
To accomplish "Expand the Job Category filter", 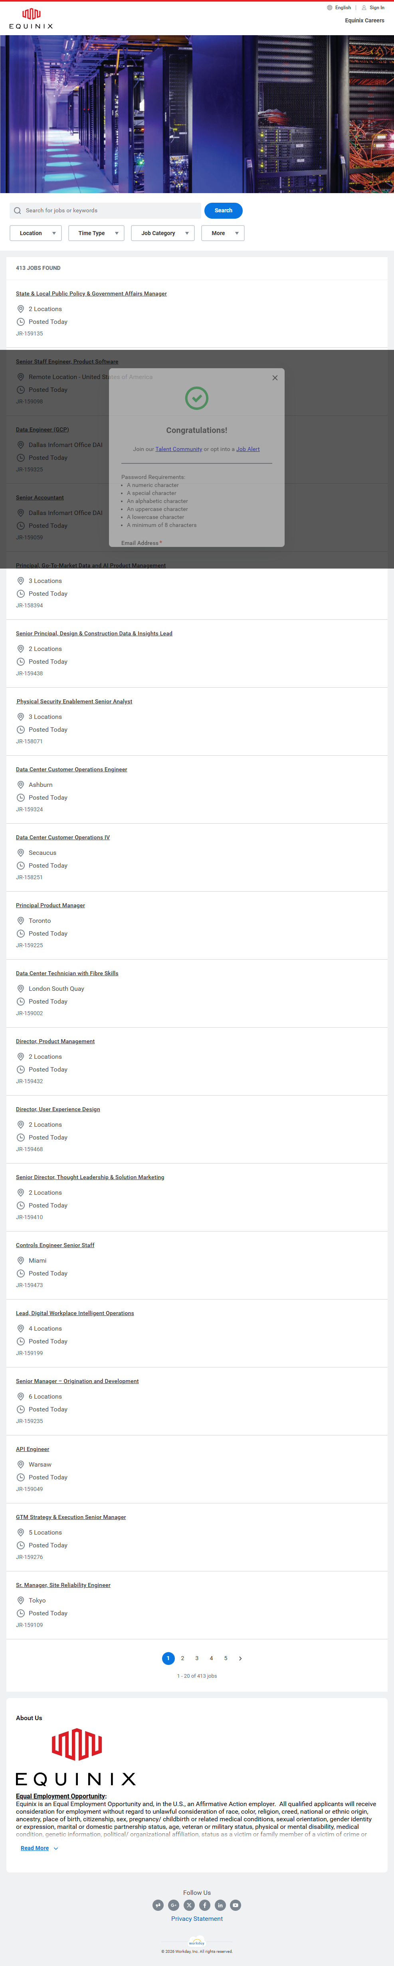I will click(x=162, y=234).
